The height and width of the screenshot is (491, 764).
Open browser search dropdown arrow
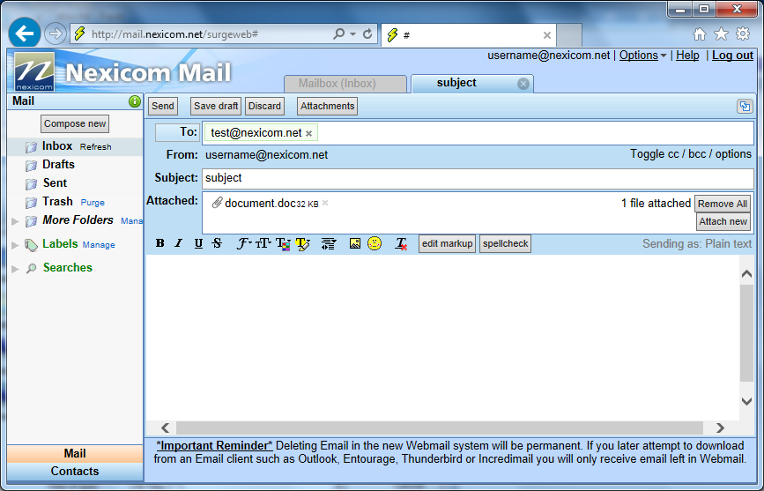(x=352, y=34)
